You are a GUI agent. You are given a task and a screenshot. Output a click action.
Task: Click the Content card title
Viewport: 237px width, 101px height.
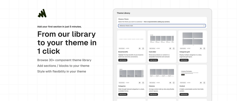pos(182,86)
